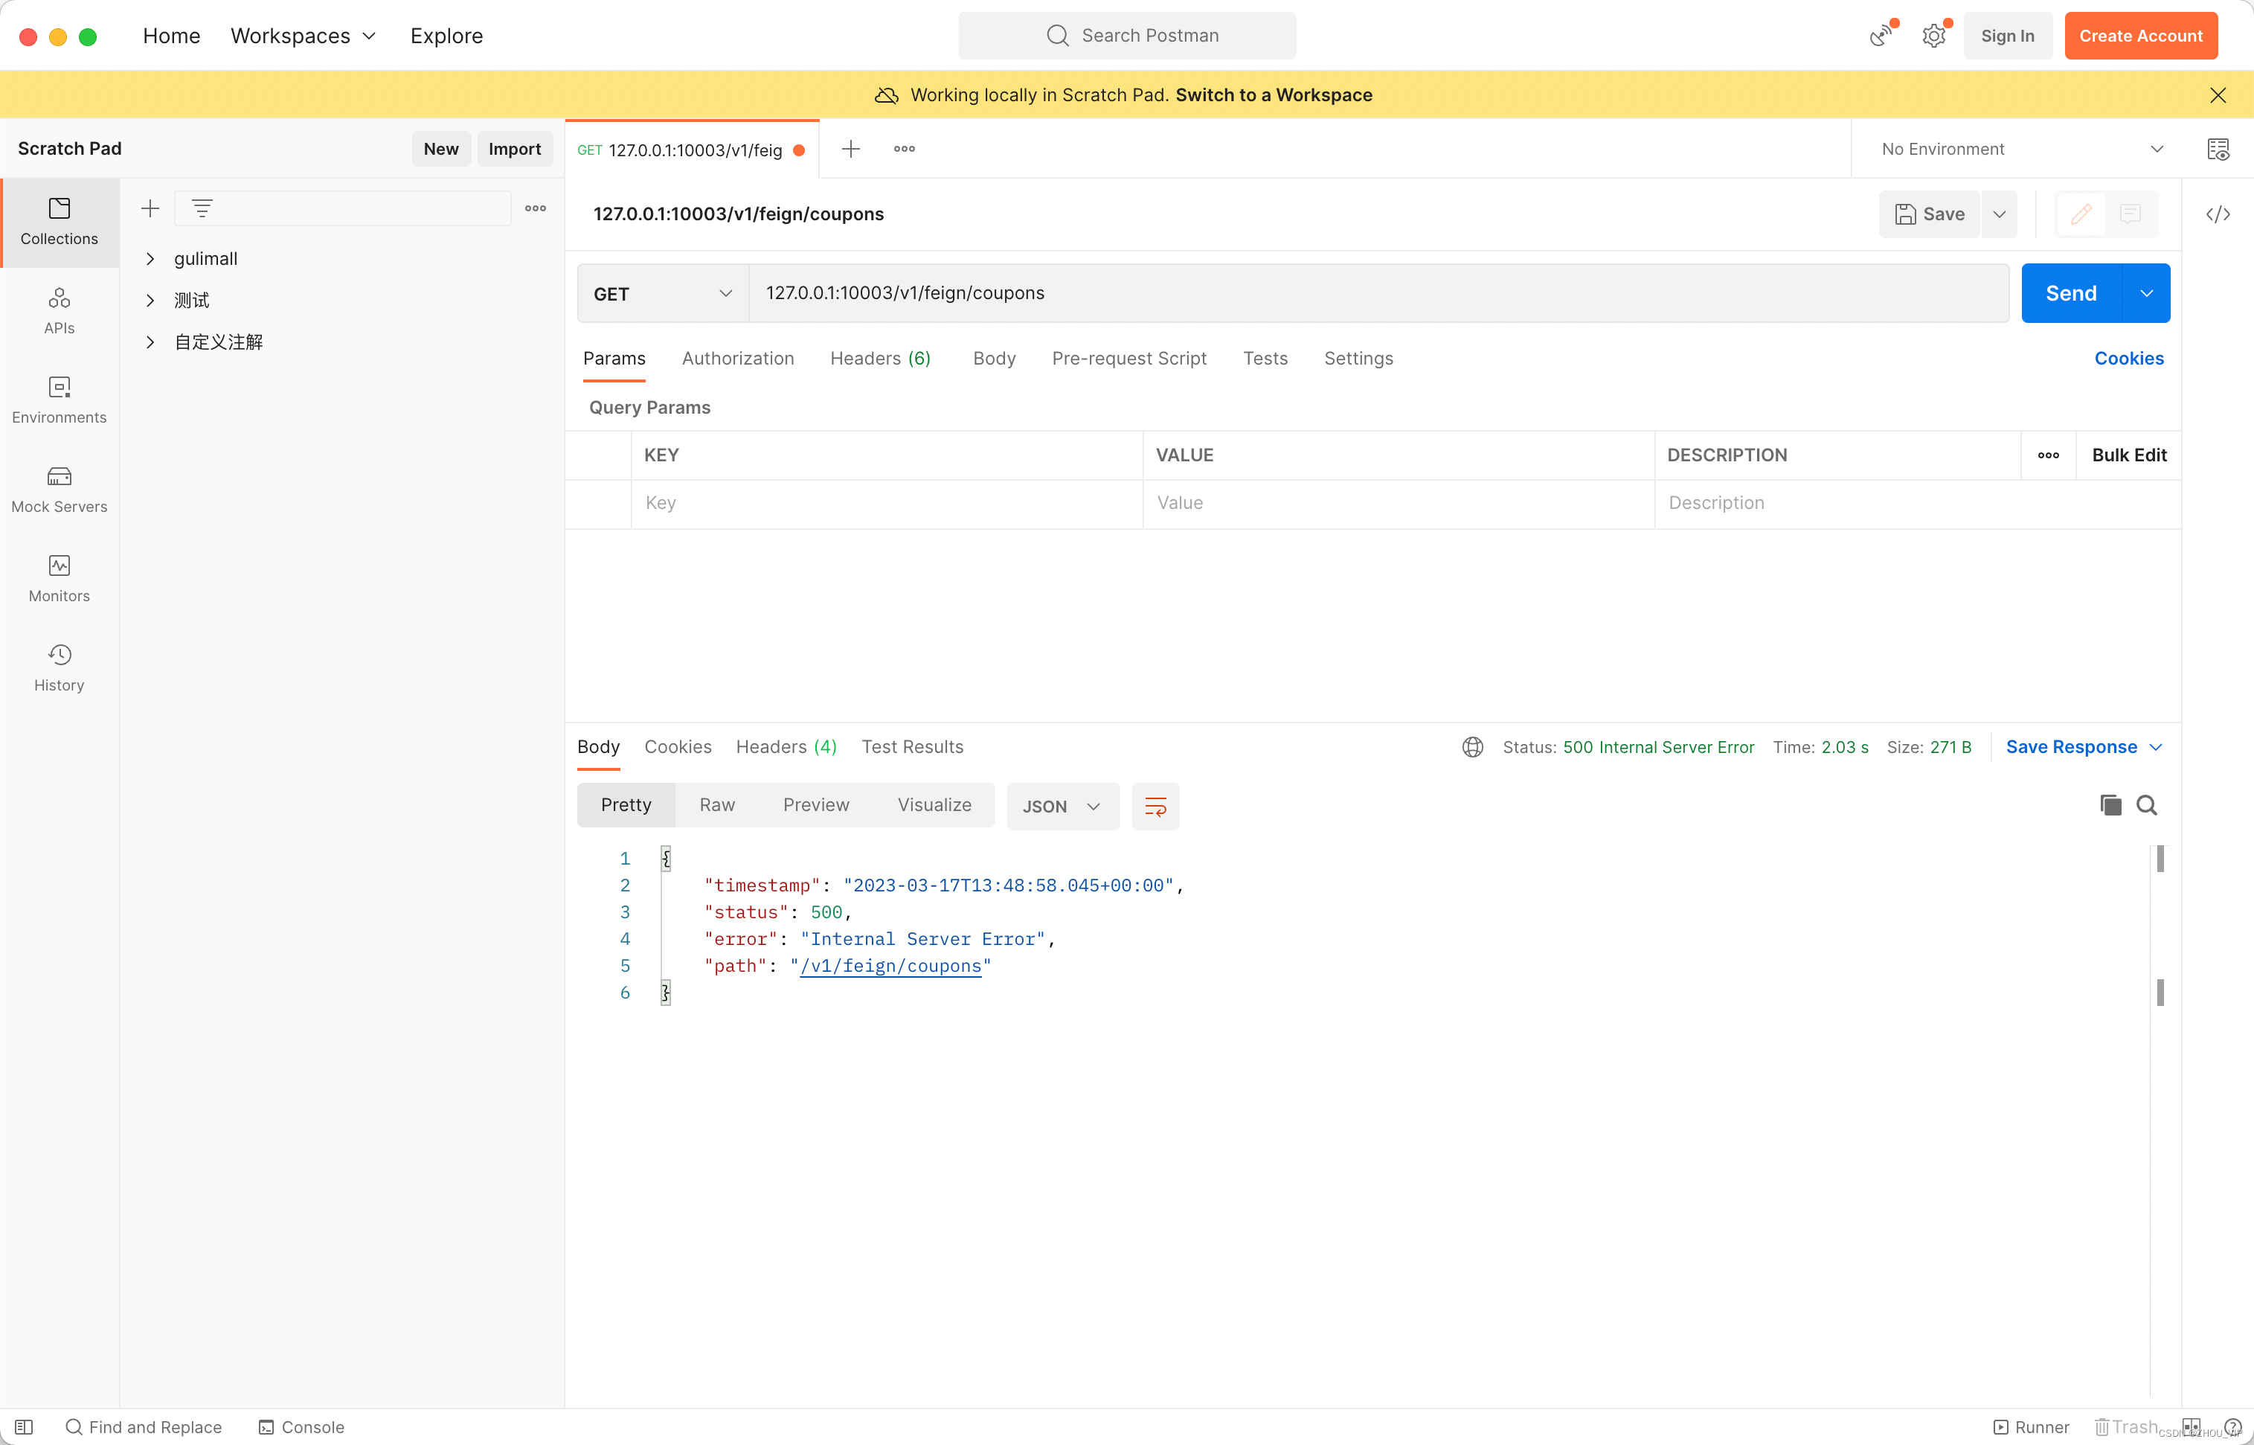Switch to the request Body tab
The image size is (2254, 1445).
click(x=995, y=359)
